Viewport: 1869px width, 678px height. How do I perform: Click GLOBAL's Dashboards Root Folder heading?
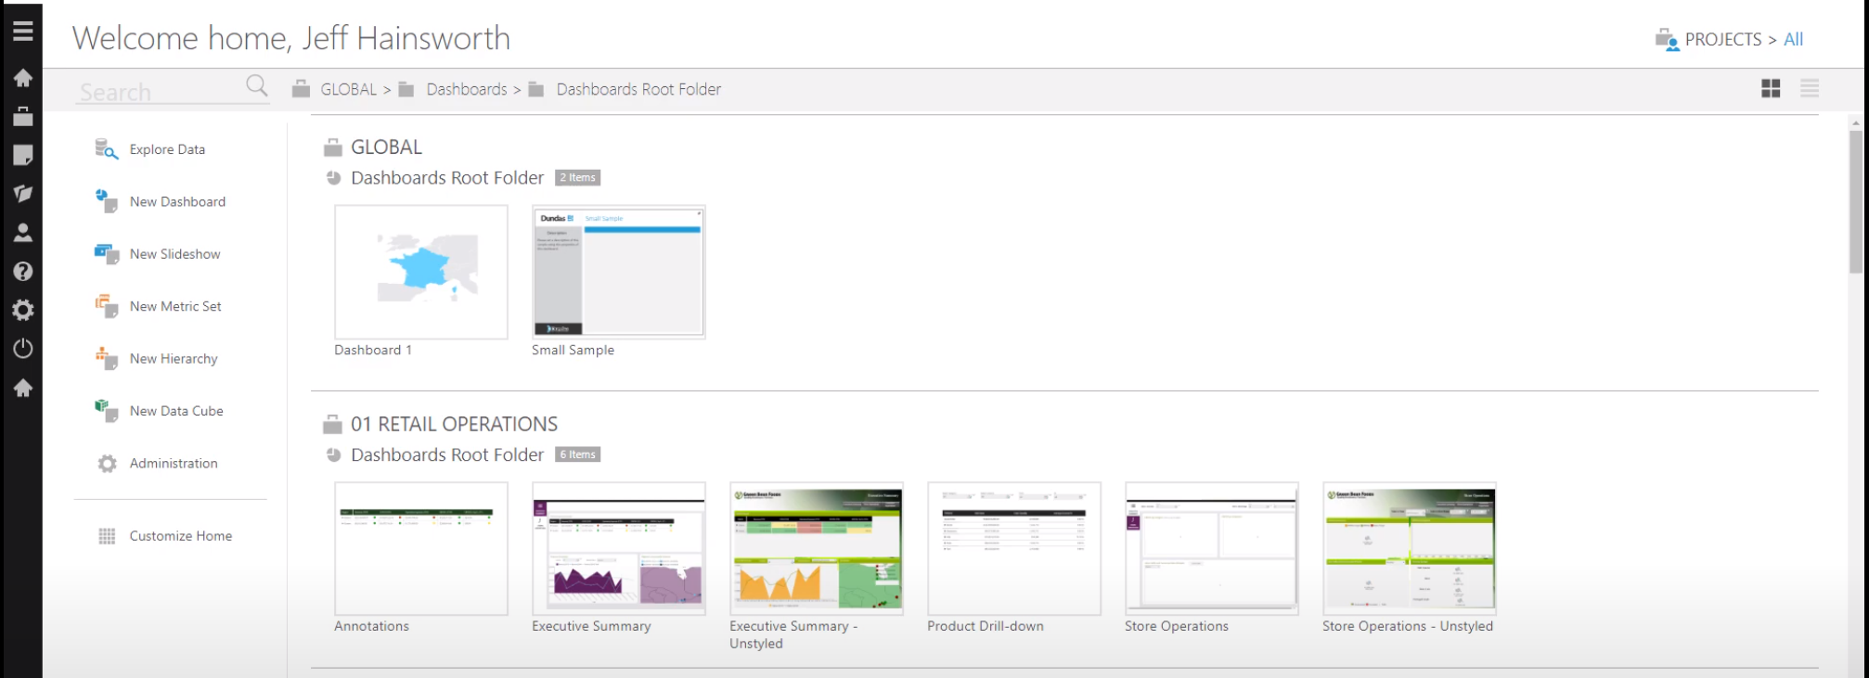447,178
